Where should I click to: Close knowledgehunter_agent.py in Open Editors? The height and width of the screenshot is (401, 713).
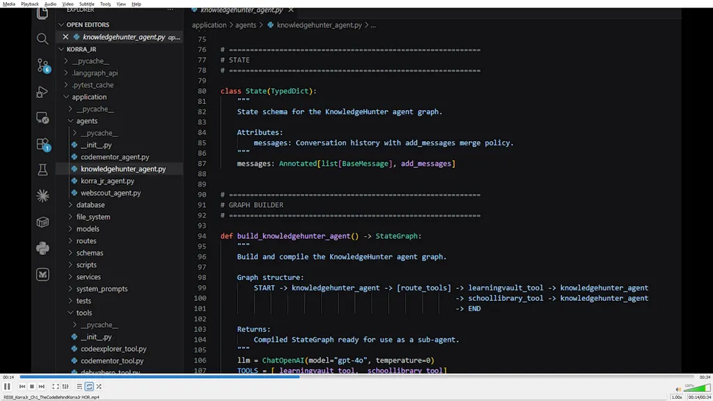(x=65, y=37)
